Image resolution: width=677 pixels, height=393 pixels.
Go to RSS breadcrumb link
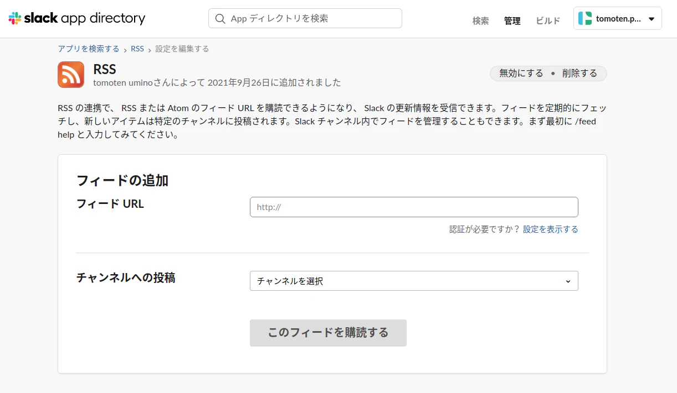(x=137, y=49)
